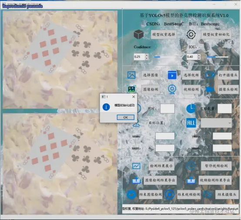Confirm the dialog with OK

126,117
